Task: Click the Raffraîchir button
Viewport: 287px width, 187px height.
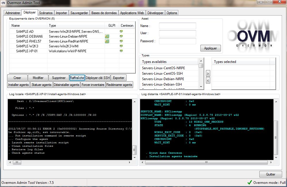Action: click(x=77, y=78)
